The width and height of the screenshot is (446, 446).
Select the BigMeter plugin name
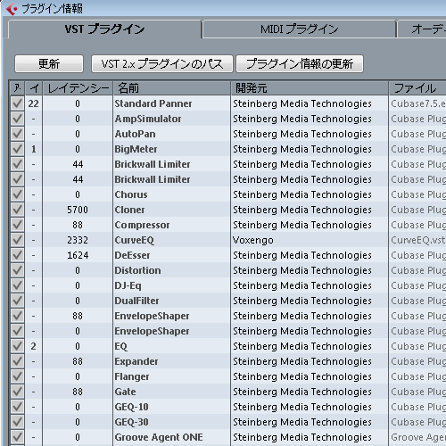click(x=136, y=149)
